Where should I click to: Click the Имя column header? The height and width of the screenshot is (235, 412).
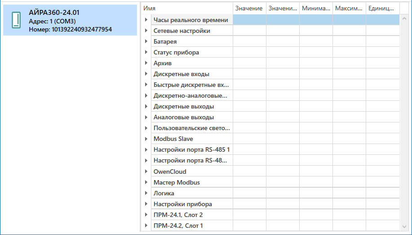pyautogui.click(x=187, y=9)
